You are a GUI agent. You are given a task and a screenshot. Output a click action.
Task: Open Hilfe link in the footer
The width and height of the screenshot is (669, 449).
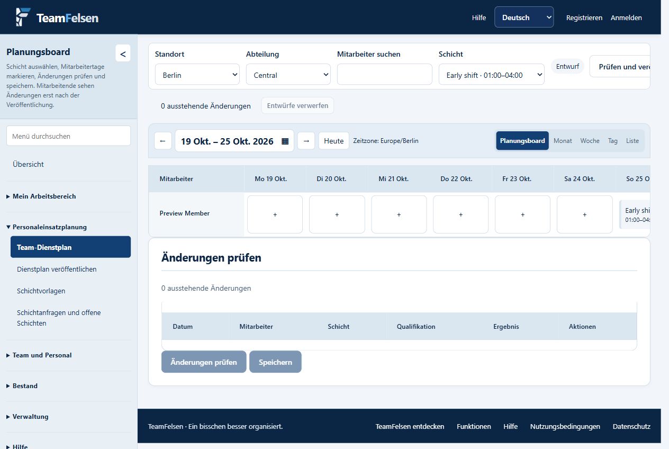(510, 426)
